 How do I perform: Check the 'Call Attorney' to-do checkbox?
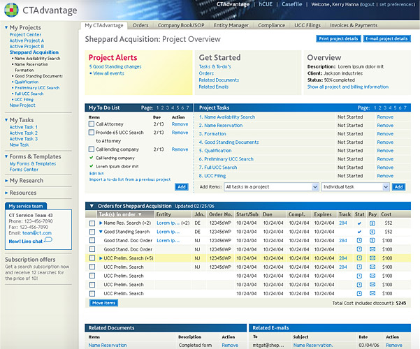tap(92, 124)
